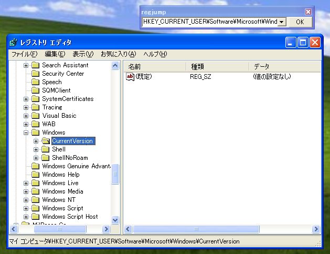Expand the Windows Script Host key
Image resolution: width=330 pixels, height=254 pixels.
pos(26,217)
